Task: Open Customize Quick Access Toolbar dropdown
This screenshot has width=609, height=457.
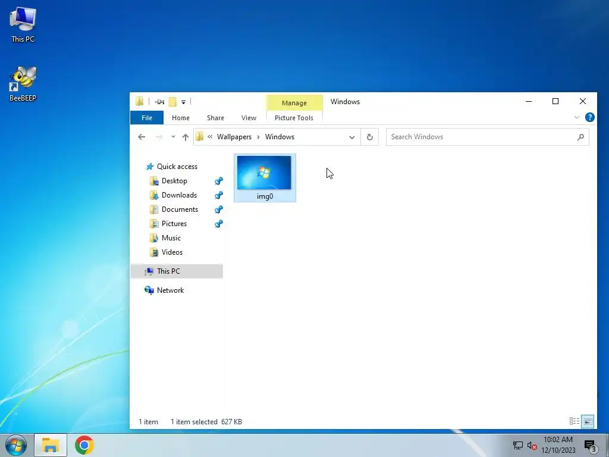Action: pyautogui.click(x=183, y=102)
